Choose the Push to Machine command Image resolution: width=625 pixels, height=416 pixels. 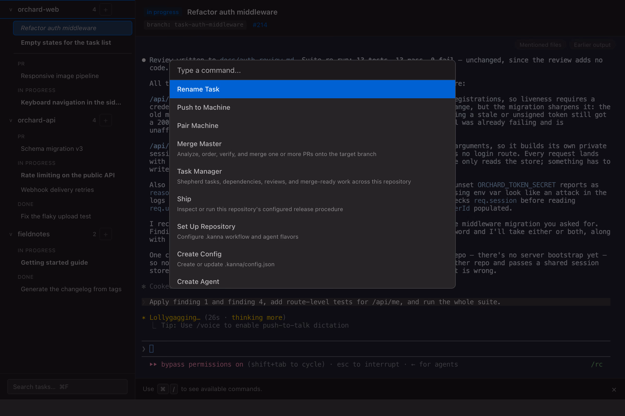pyautogui.click(x=312, y=107)
